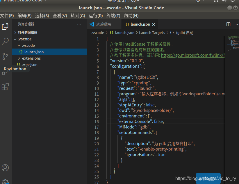Image resolution: width=239 pixels, height=184 pixels.
Task: Open the 编辑(E) menu
Action: pyautogui.click(x=24, y=16)
